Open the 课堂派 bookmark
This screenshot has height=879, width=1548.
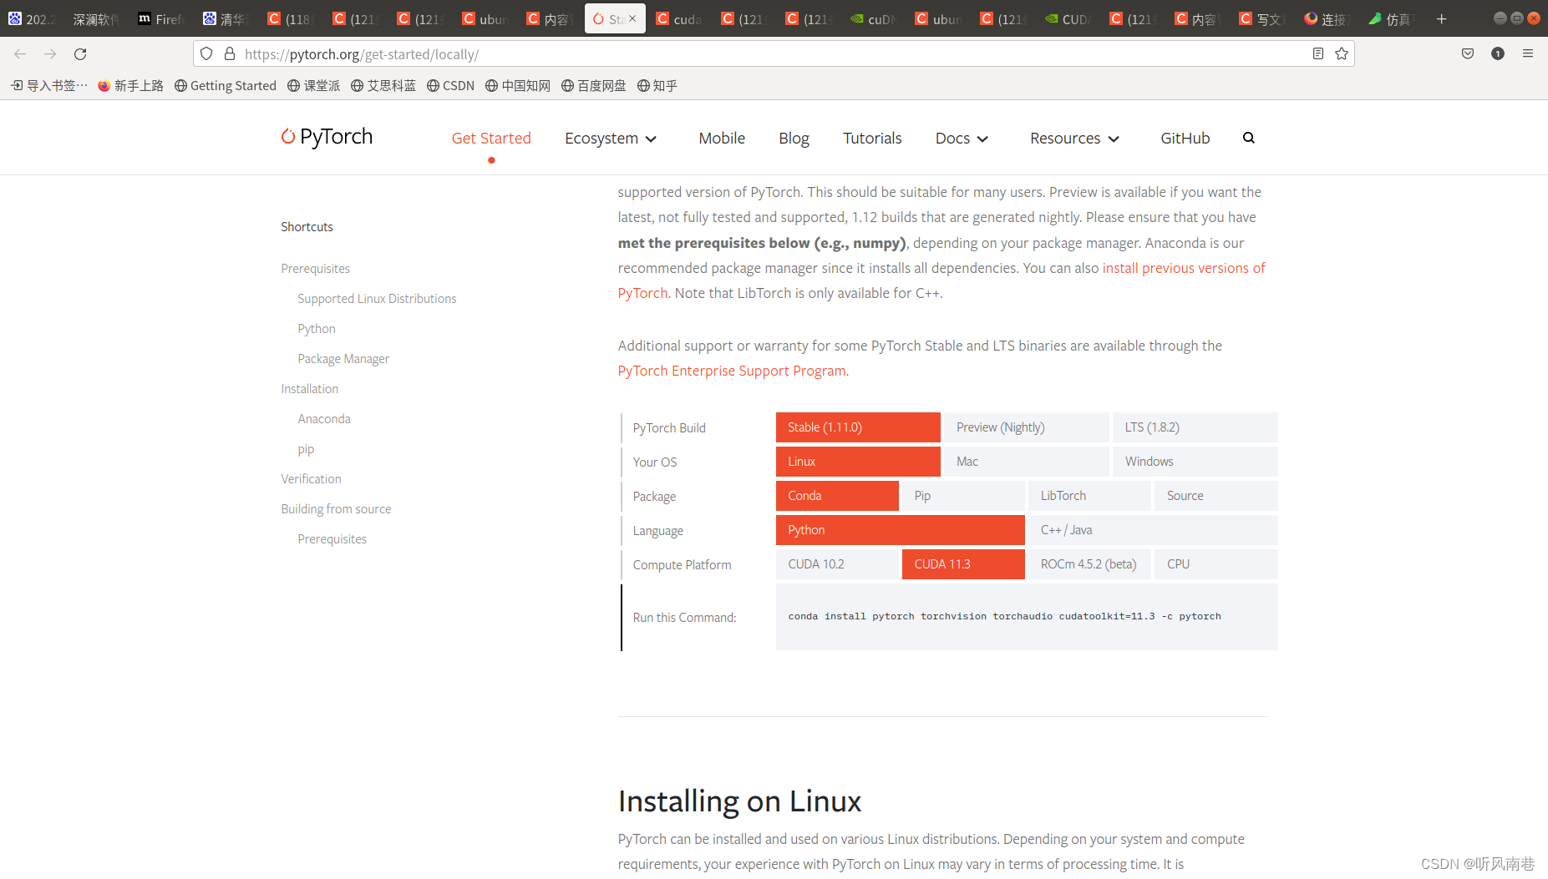point(314,85)
